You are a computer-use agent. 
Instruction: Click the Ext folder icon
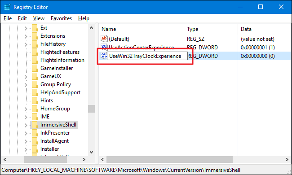pyautogui.click(x=35, y=28)
